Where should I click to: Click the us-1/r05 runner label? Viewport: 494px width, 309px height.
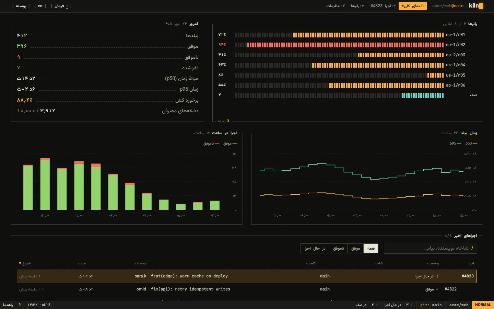(456, 75)
